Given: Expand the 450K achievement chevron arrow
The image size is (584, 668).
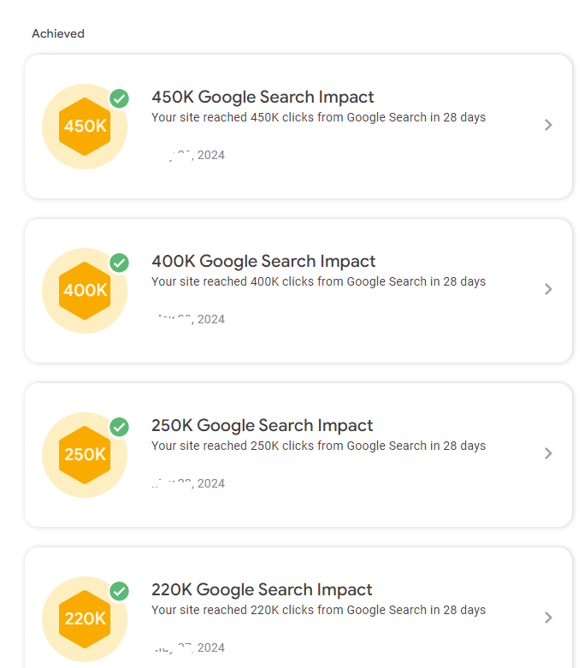Looking at the screenshot, I should pos(548,125).
